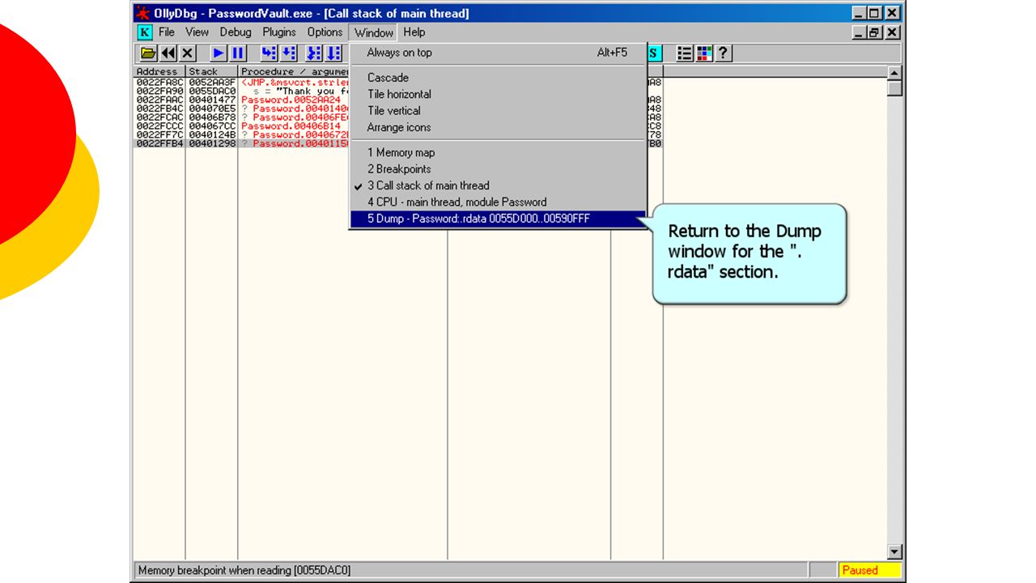Click the K system icon in menu bar
The height and width of the screenshot is (583, 1036).
(144, 32)
